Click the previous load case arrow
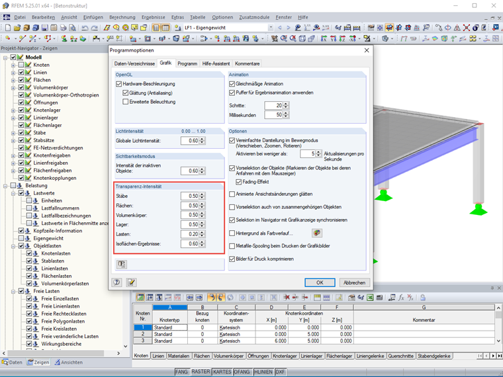 click(280, 28)
